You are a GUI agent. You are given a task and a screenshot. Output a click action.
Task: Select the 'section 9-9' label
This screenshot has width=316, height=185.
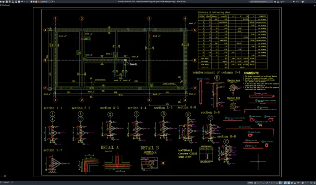pos(210,112)
